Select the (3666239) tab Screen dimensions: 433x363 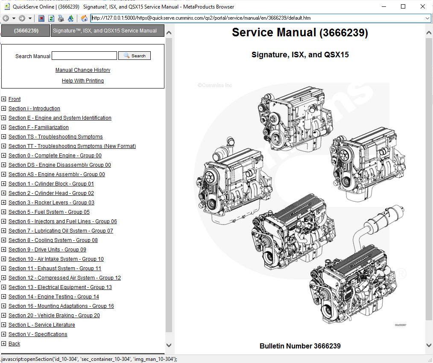click(x=26, y=31)
